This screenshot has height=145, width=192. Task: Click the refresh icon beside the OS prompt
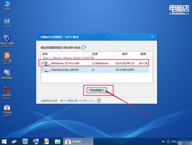coord(84,47)
